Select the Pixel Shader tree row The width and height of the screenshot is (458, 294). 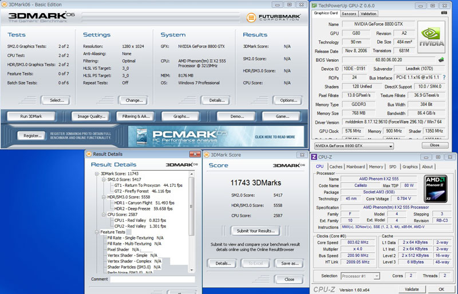coord(123,250)
